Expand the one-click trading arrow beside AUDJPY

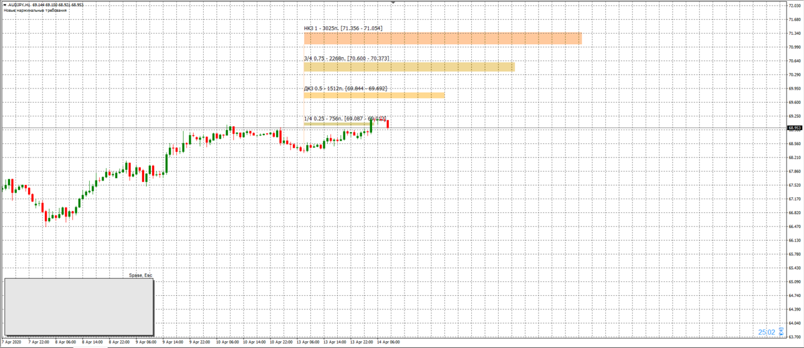pyautogui.click(x=4, y=4)
